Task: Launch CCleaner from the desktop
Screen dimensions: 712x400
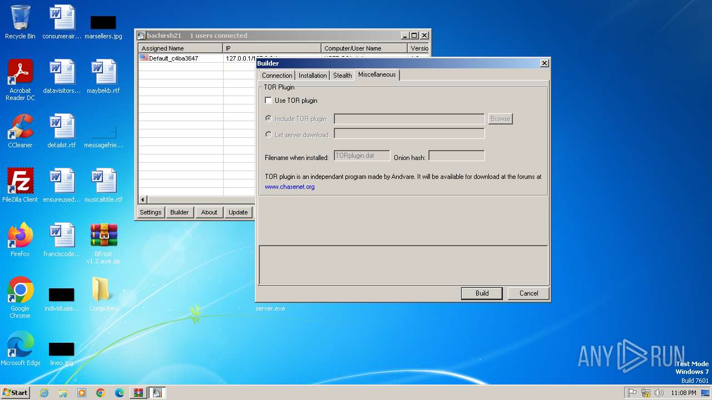Action: click(20, 132)
